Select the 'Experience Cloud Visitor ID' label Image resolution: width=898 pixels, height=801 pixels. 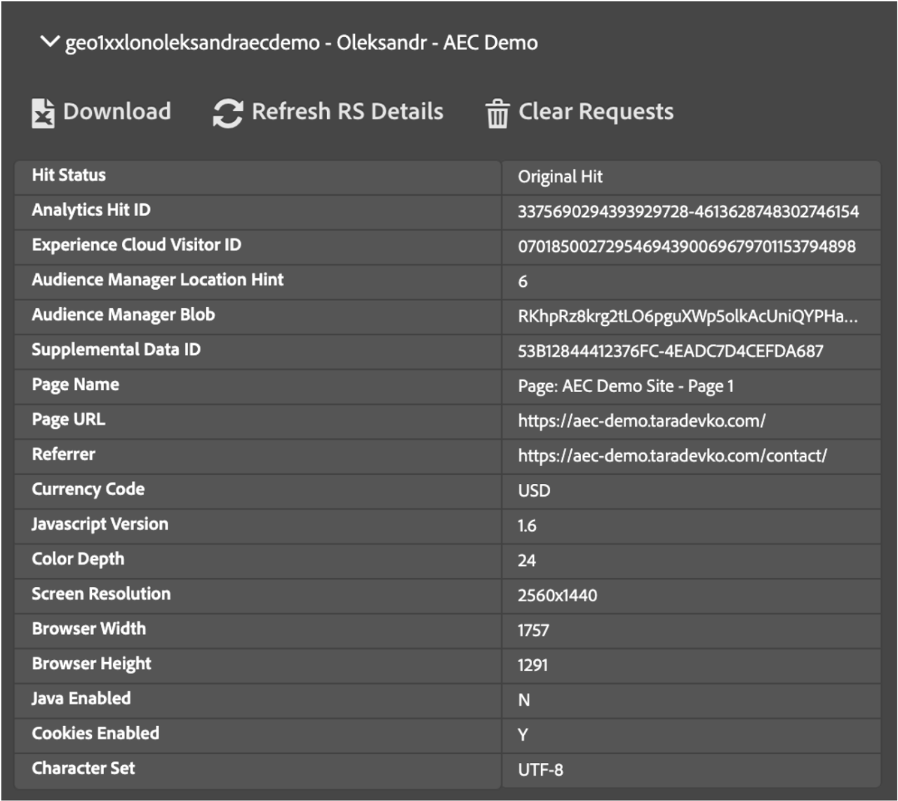[136, 245]
